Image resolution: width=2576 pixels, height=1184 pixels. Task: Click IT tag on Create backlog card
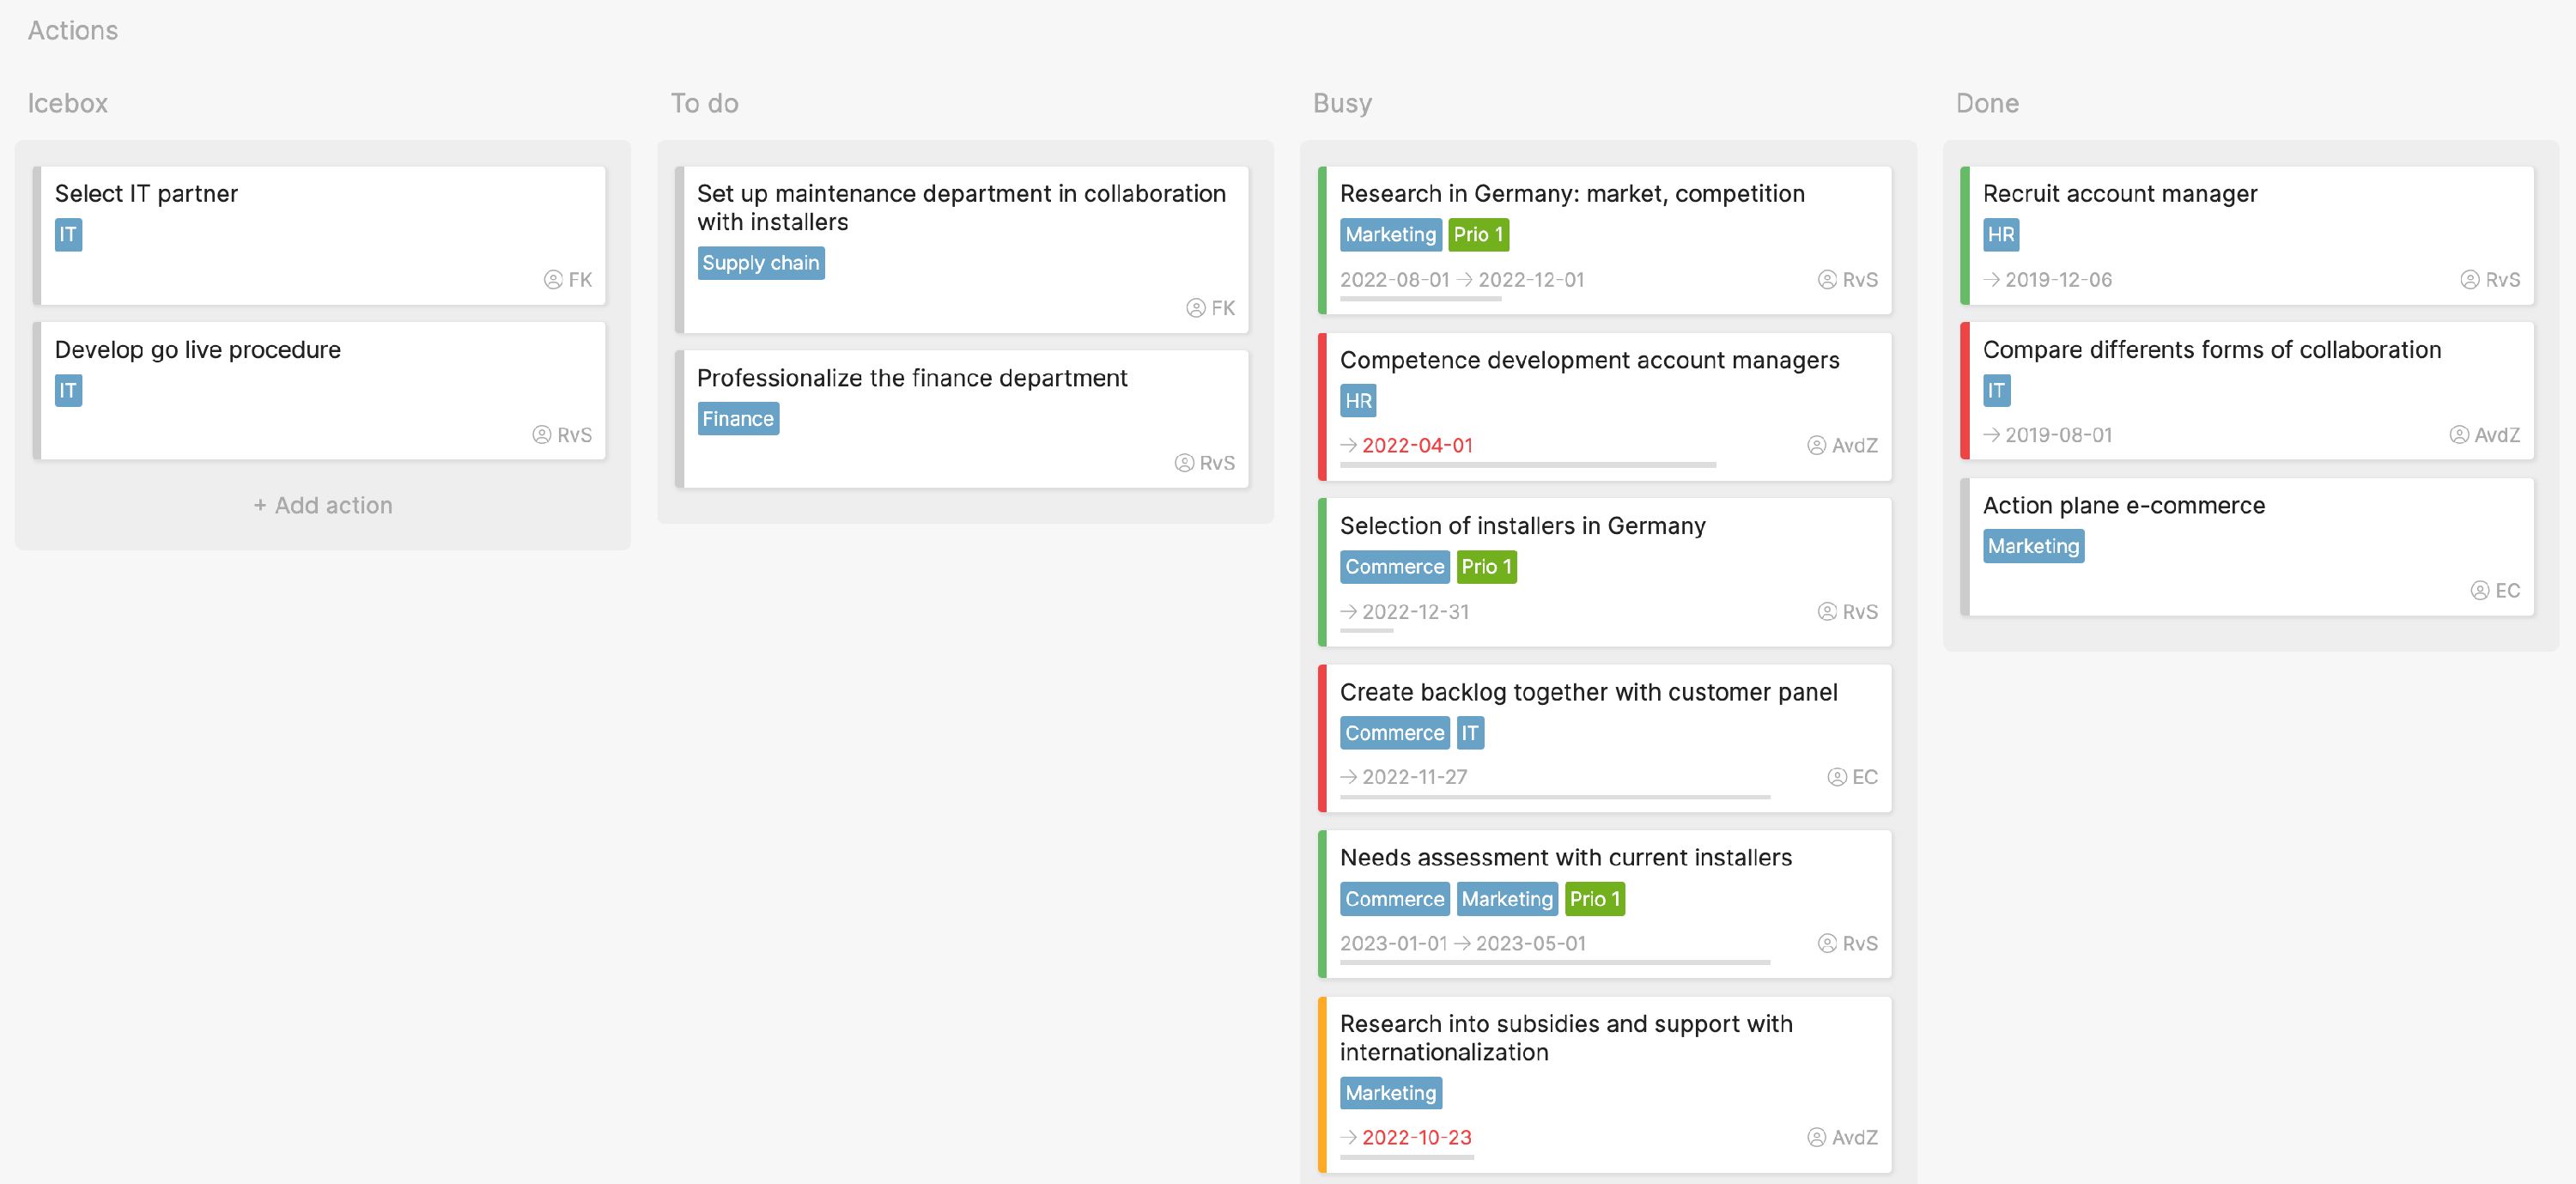coord(1469,733)
